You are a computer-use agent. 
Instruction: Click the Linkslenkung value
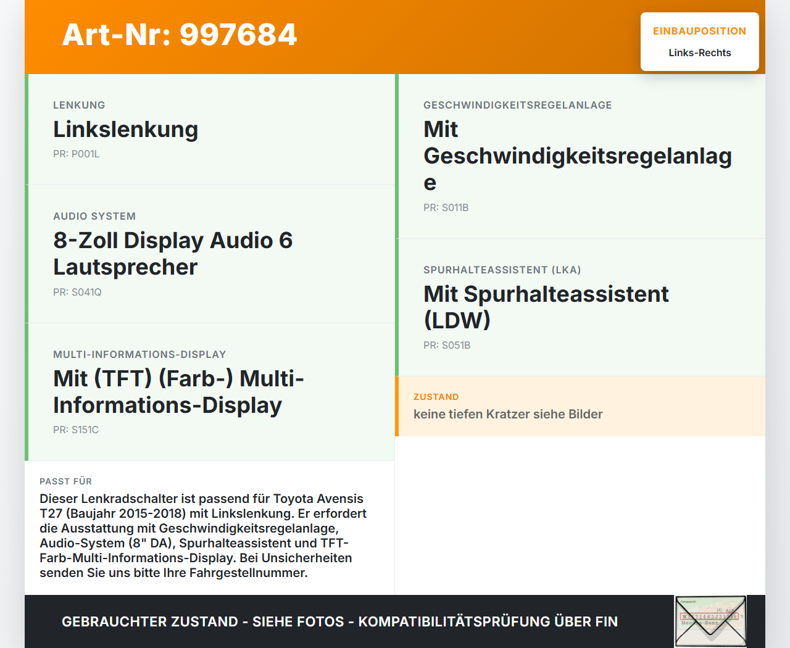(126, 130)
